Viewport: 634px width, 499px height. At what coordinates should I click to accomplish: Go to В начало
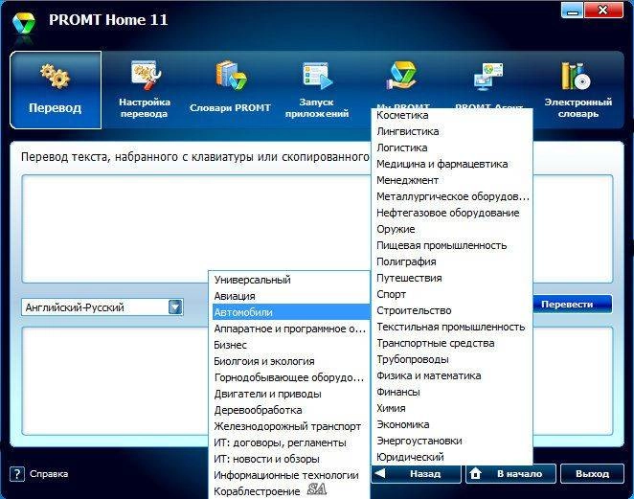[x=510, y=473]
